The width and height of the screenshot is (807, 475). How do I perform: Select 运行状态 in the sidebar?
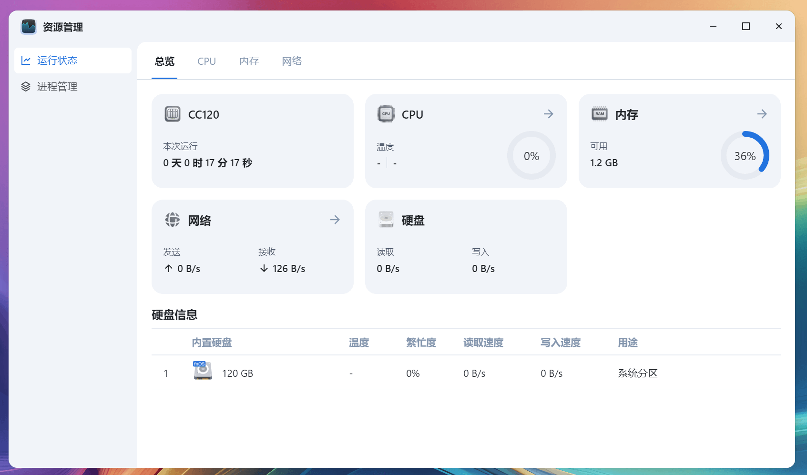click(57, 60)
